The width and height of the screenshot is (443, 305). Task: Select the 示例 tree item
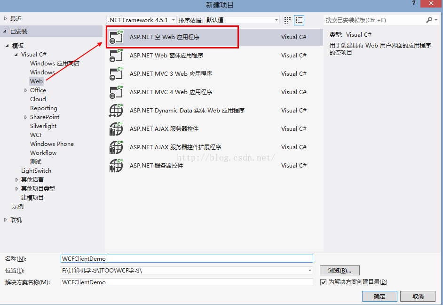pyautogui.click(x=17, y=207)
